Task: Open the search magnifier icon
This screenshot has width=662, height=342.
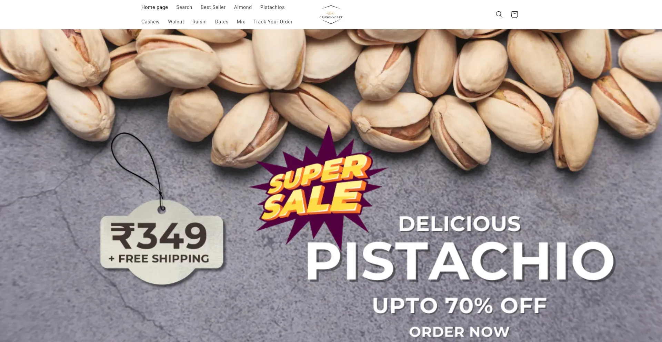Action: 499,14
